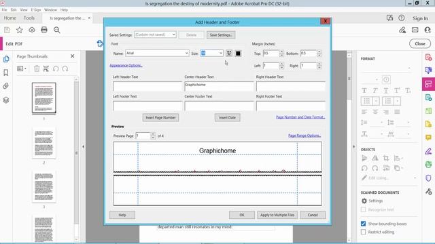Click the Crop image icon under Objects

click(x=386, y=158)
